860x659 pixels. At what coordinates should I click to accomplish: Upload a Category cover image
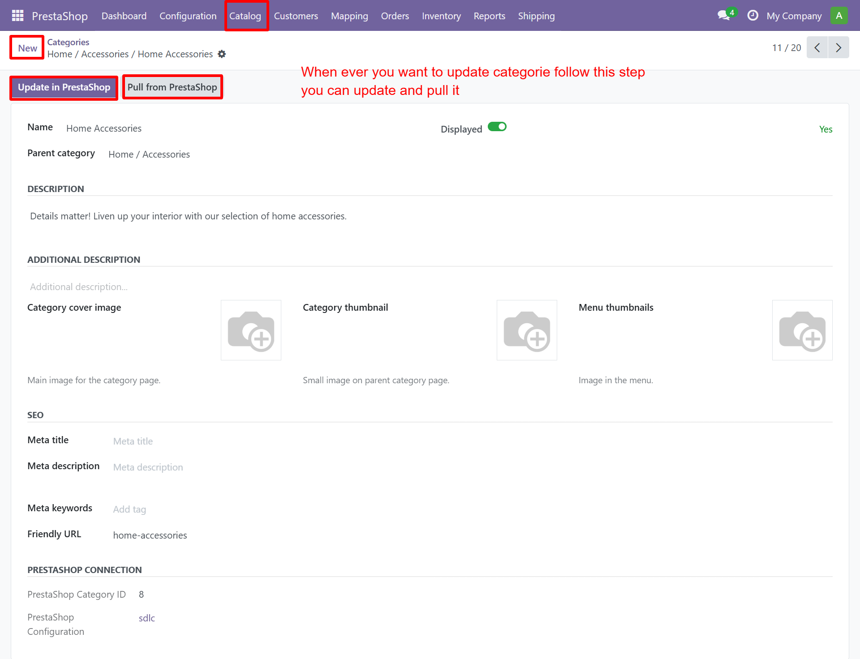click(x=251, y=330)
